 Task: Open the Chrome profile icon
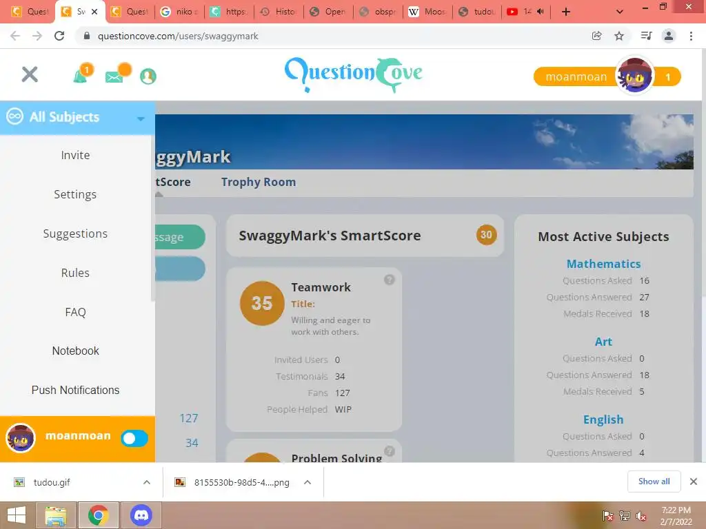click(669, 36)
